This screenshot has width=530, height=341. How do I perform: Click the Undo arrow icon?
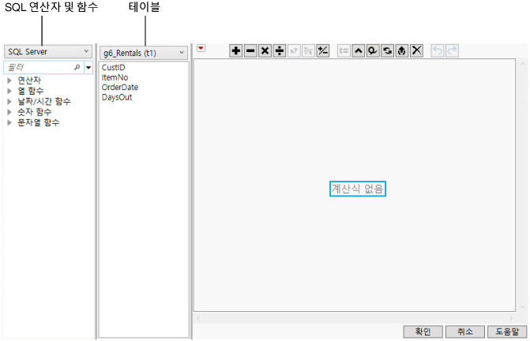point(438,51)
